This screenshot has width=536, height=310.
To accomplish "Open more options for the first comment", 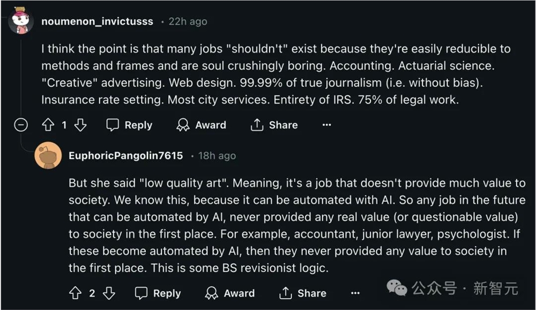I will pos(327,125).
